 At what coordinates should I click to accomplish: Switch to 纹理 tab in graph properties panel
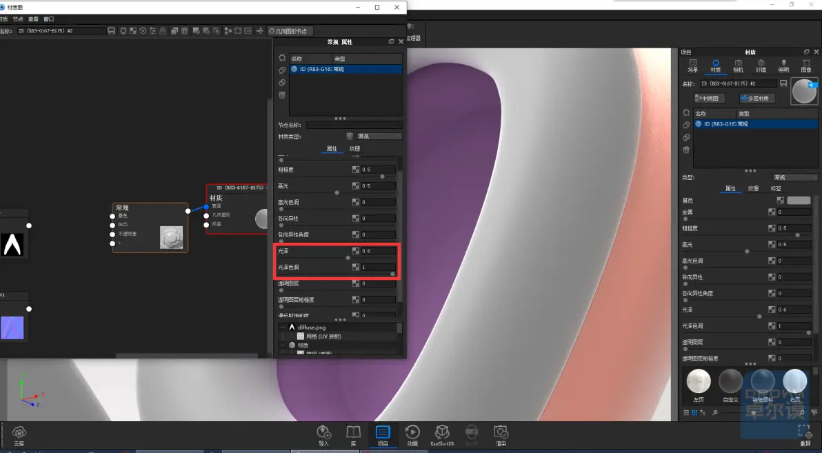[x=355, y=148]
